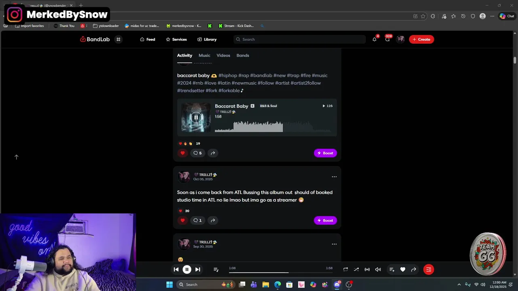Open Discord from the taskbar
This screenshot has height=291, width=518.
point(337,285)
